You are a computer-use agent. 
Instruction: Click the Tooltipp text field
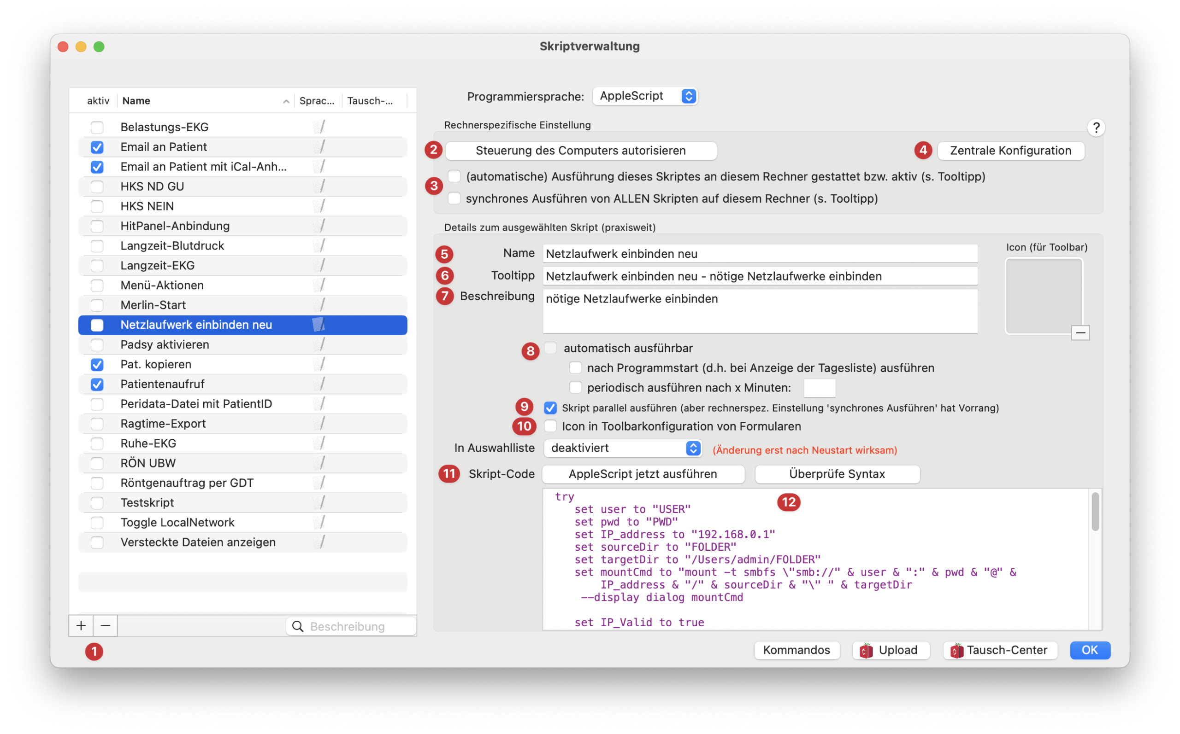point(760,276)
